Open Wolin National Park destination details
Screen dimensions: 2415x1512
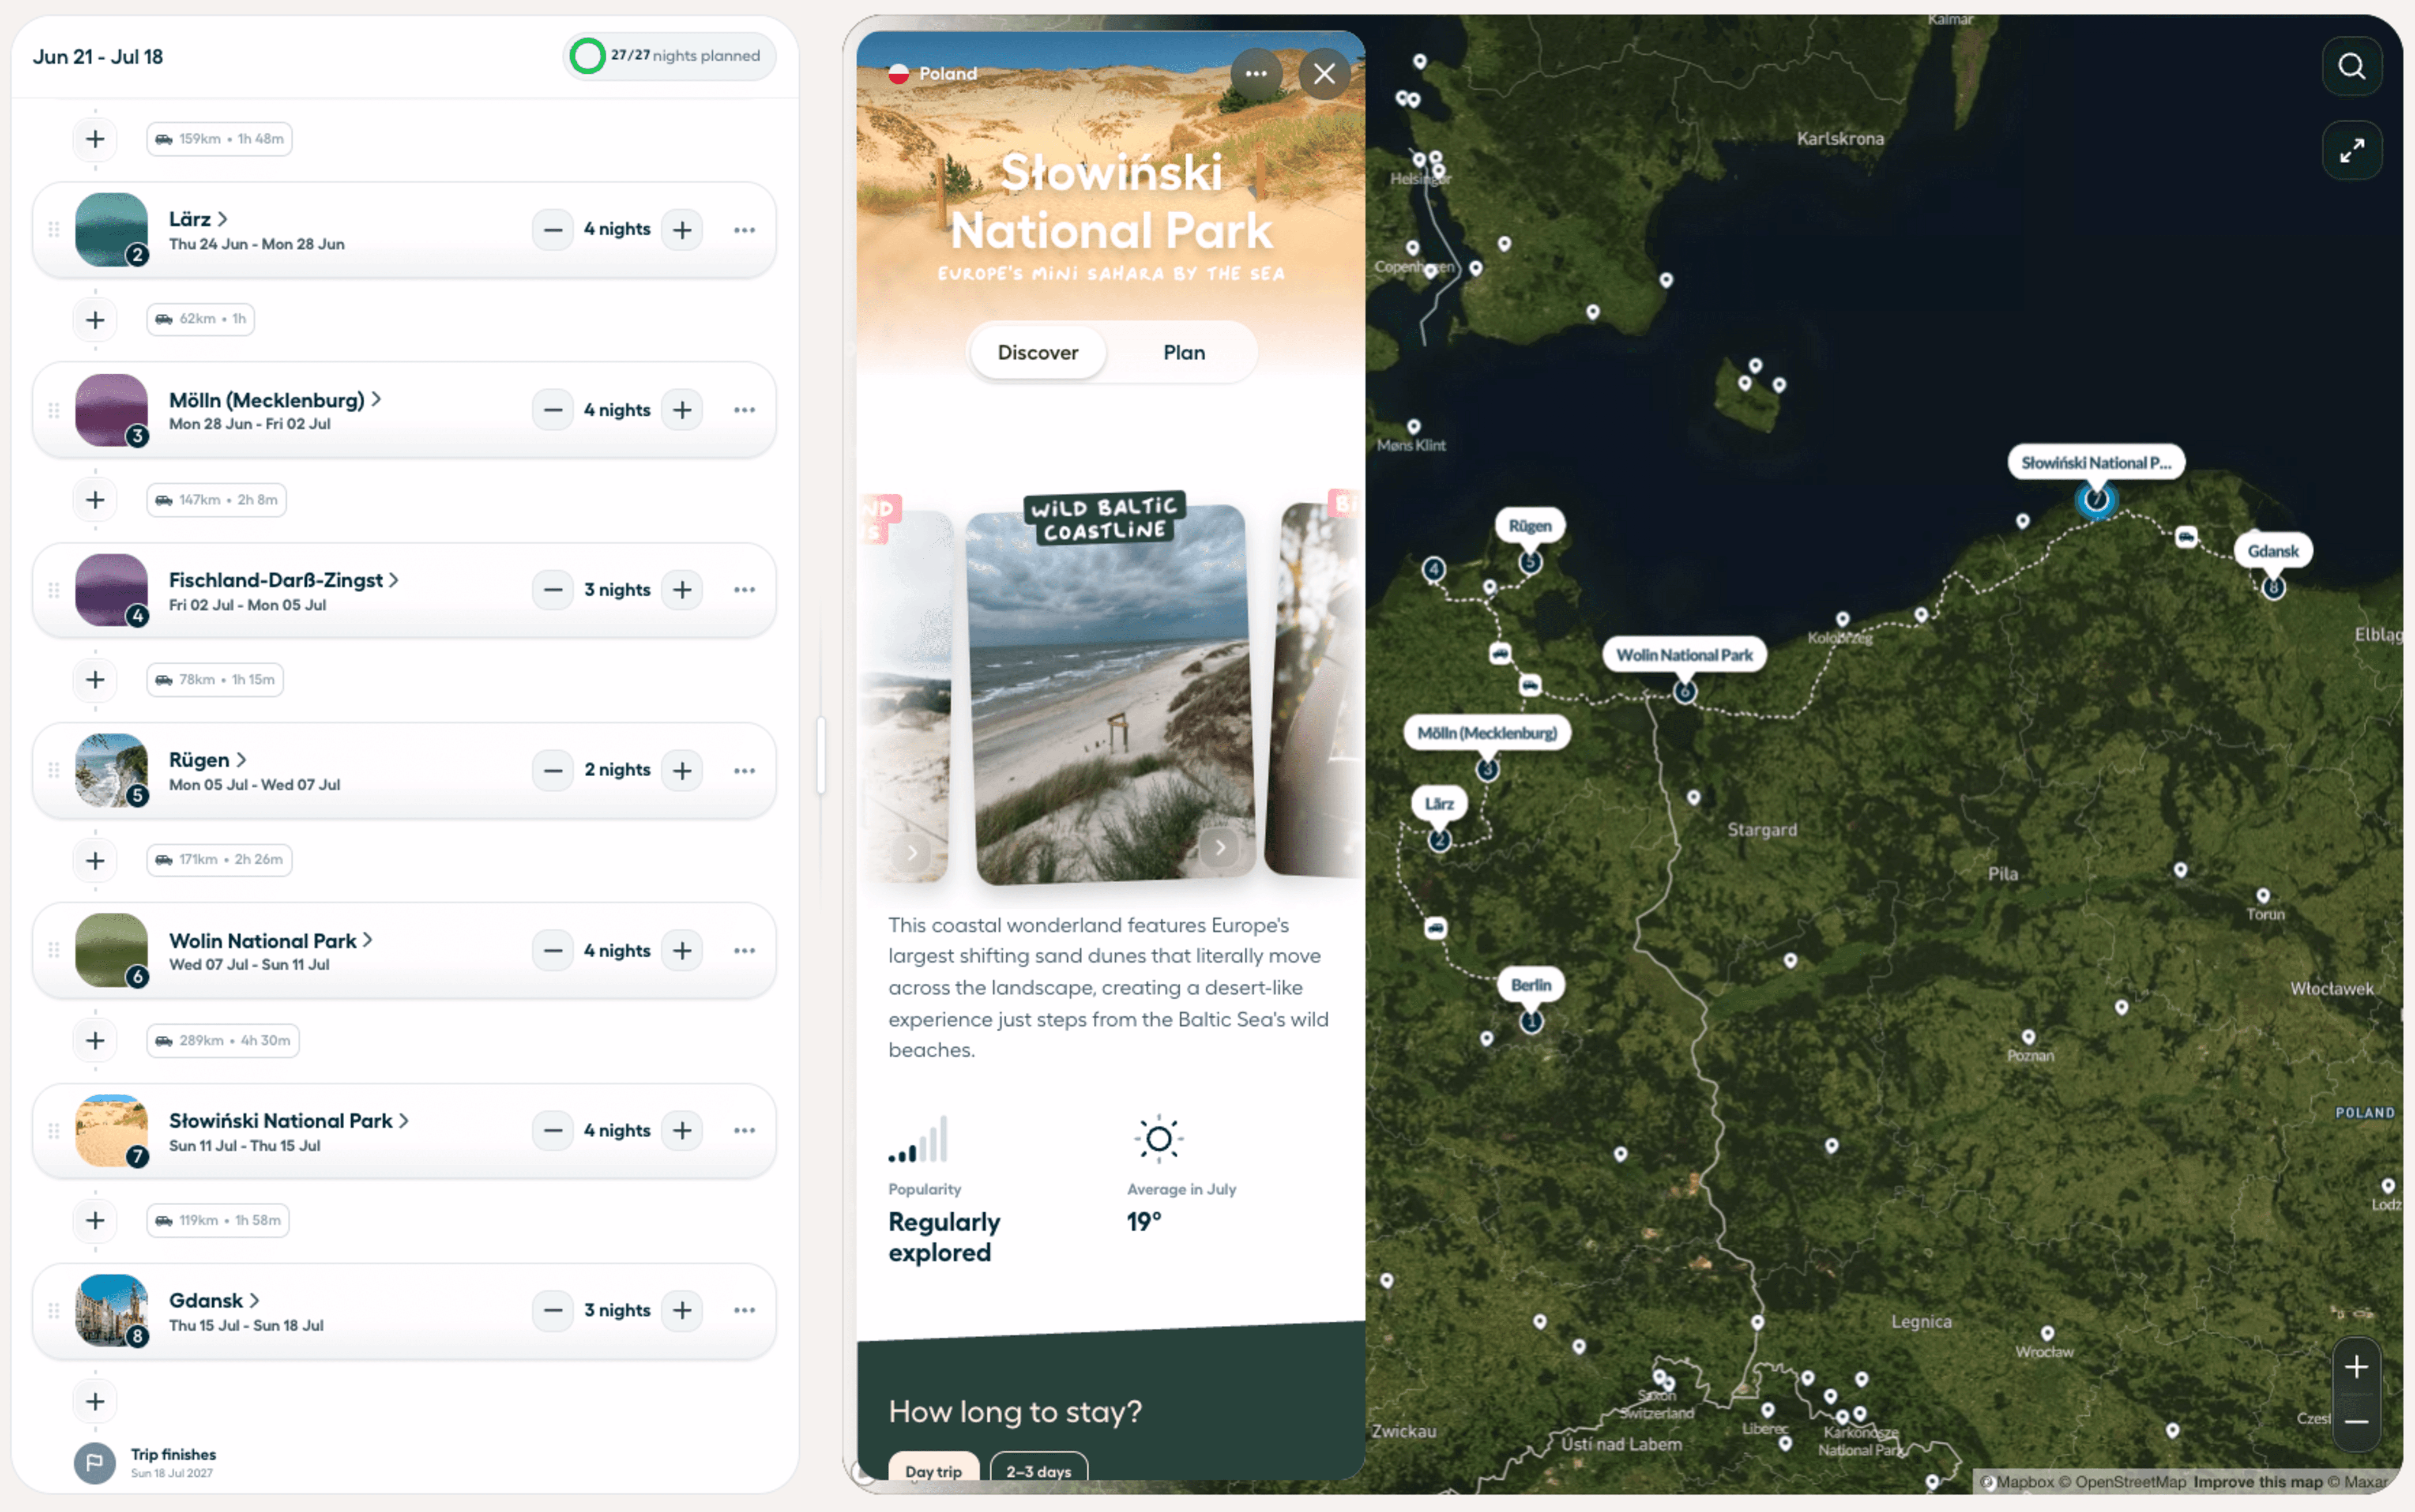point(271,941)
